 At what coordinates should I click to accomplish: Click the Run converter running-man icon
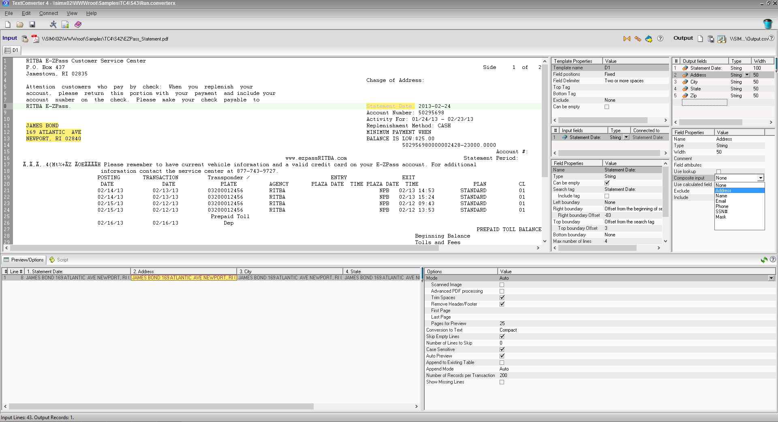[x=53, y=25]
